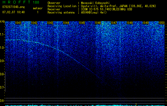Click the cyan signal level strip at bottom
The height and width of the screenshot is (106, 167).
tap(85, 105)
